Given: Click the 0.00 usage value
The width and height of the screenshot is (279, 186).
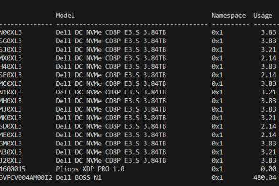Looking at the screenshot, I should point(269,169).
